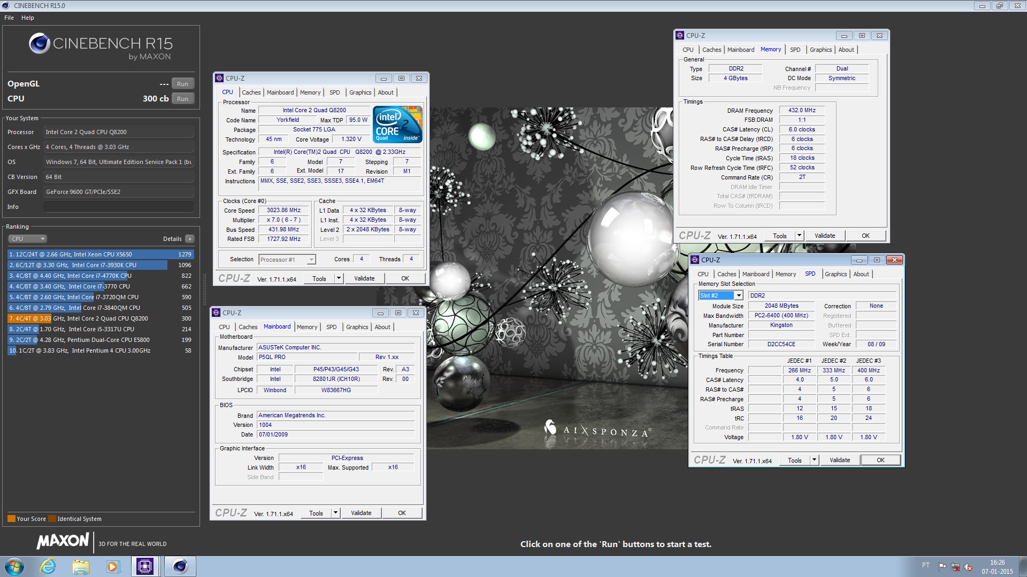
Task: Click the Processor field in Your System
Action: 119,132
